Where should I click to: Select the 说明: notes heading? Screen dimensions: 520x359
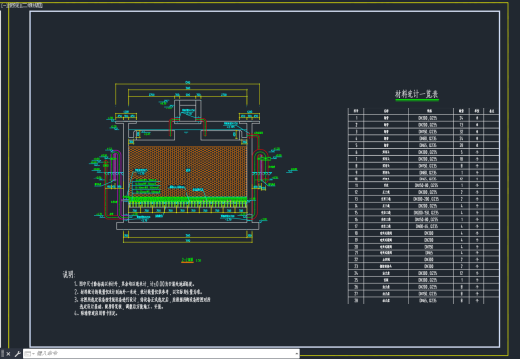(69, 274)
